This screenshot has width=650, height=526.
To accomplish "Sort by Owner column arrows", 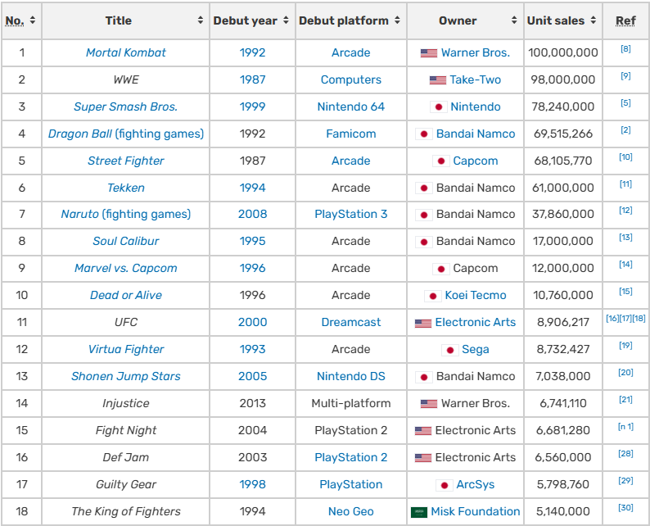I will pos(514,20).
